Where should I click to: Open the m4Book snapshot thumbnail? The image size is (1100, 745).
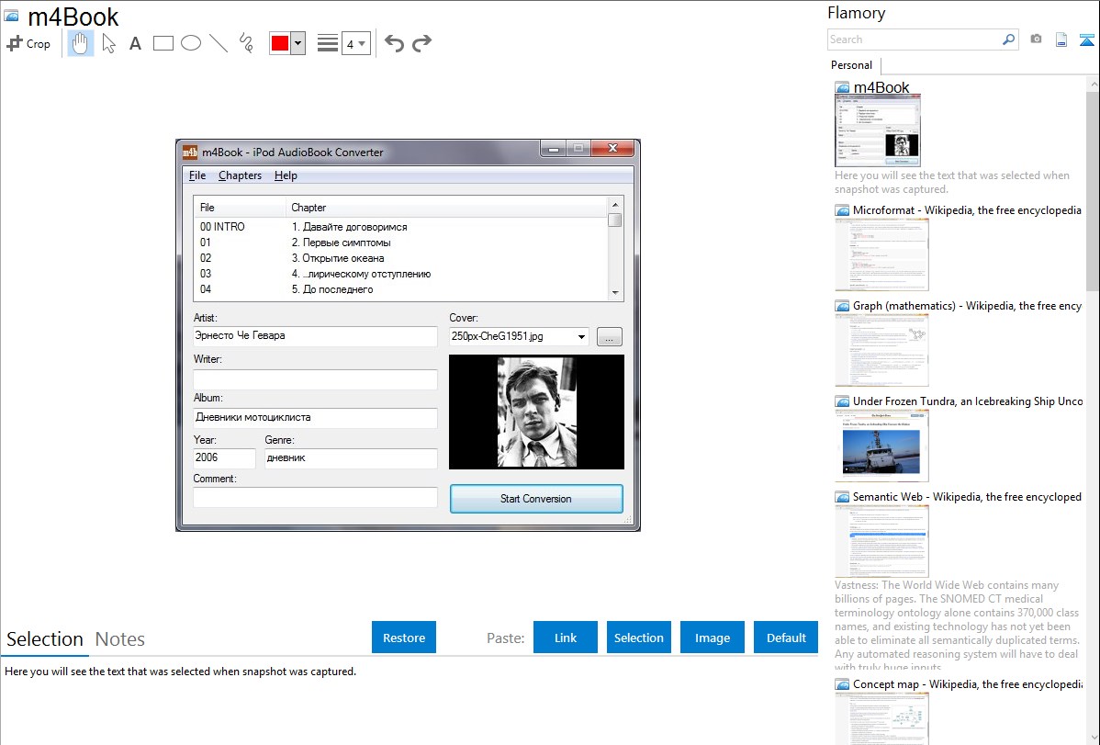[877, 130]
